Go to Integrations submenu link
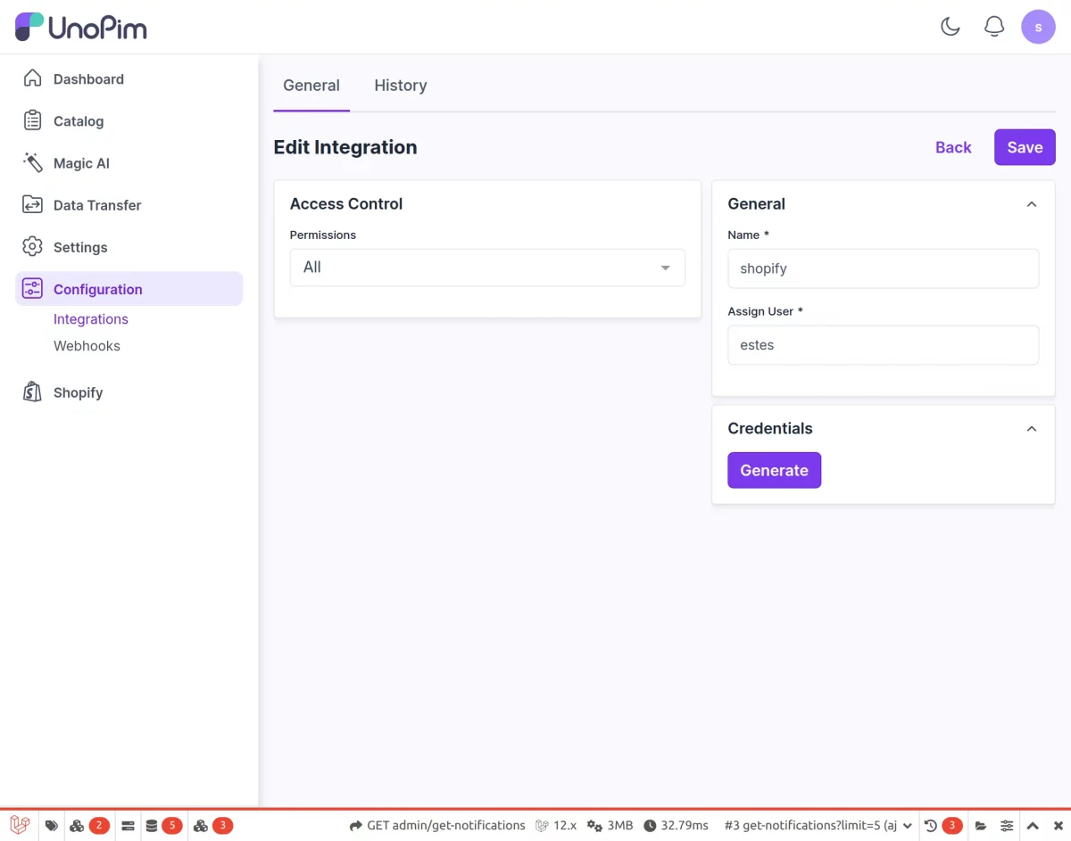Screen dimensions: 1071x841 pyautogui.click(x=91, y=319)
